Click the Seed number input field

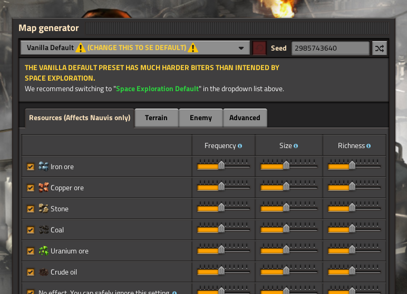coord(330,48)
